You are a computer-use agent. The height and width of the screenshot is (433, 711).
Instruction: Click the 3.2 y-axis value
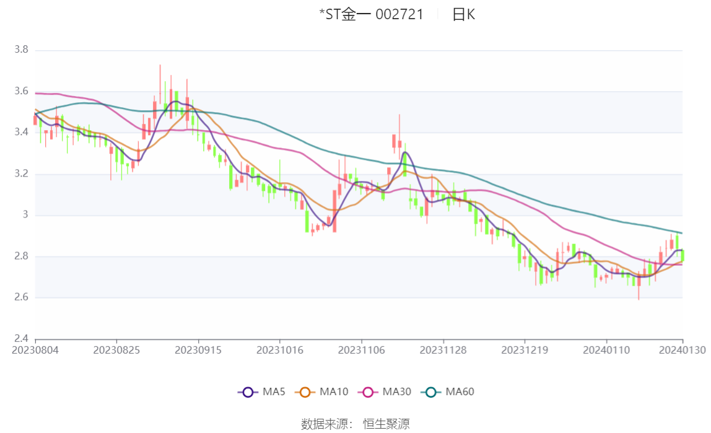21,173
